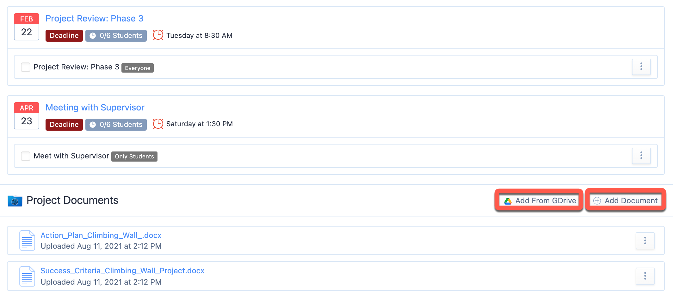This screenshot has height=296, width=673.
Task: Open options menu for Meet with Supervisor task
Action: click(641, 156)
